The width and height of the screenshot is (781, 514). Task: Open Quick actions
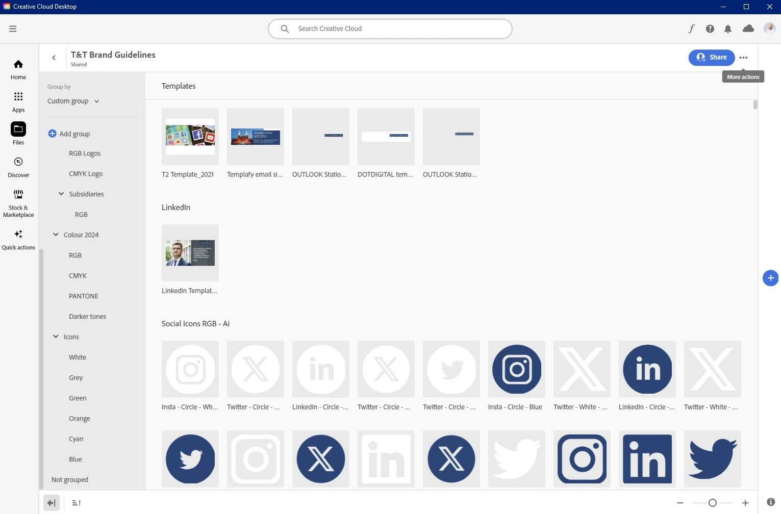coord(18,240)
